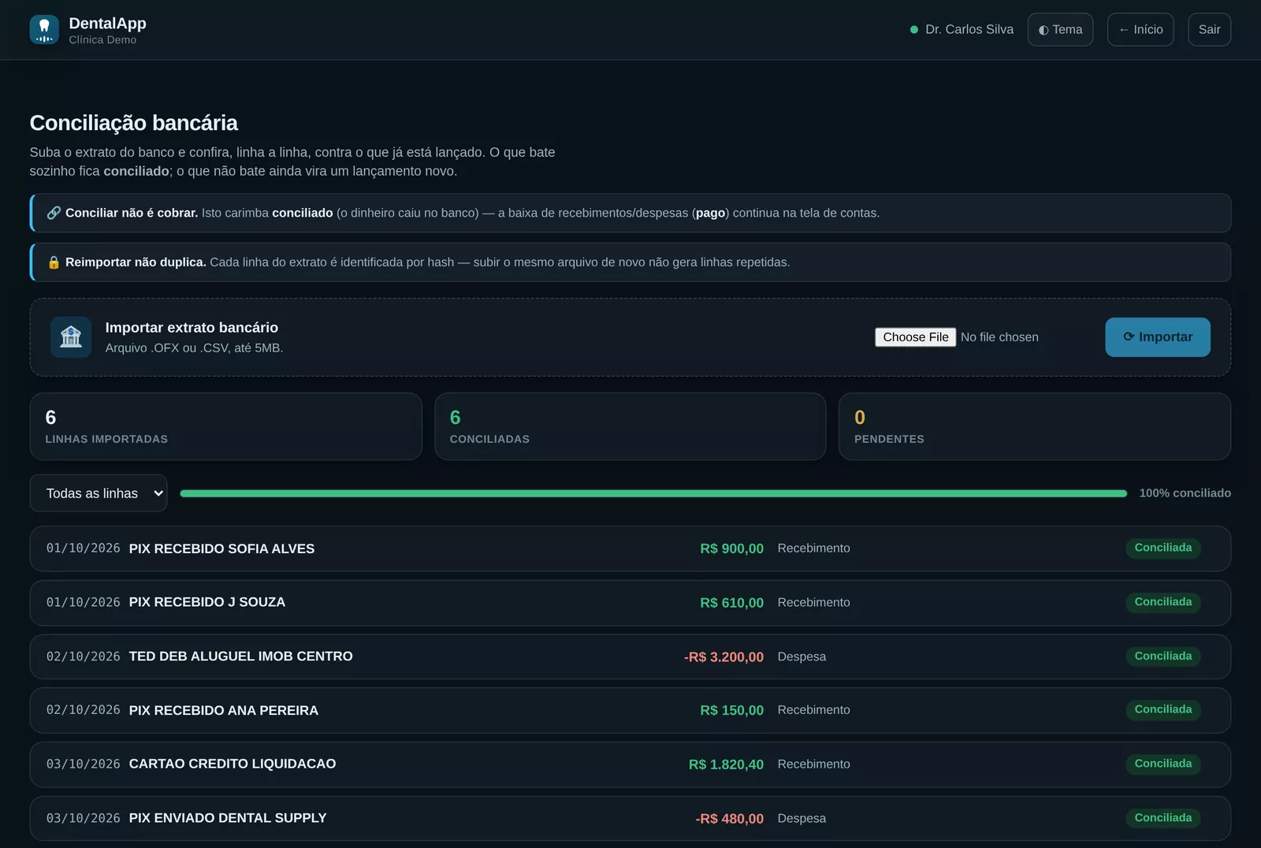
Task: Click the Conciliação bancária page heading
Action: click(x=134, y=123)
